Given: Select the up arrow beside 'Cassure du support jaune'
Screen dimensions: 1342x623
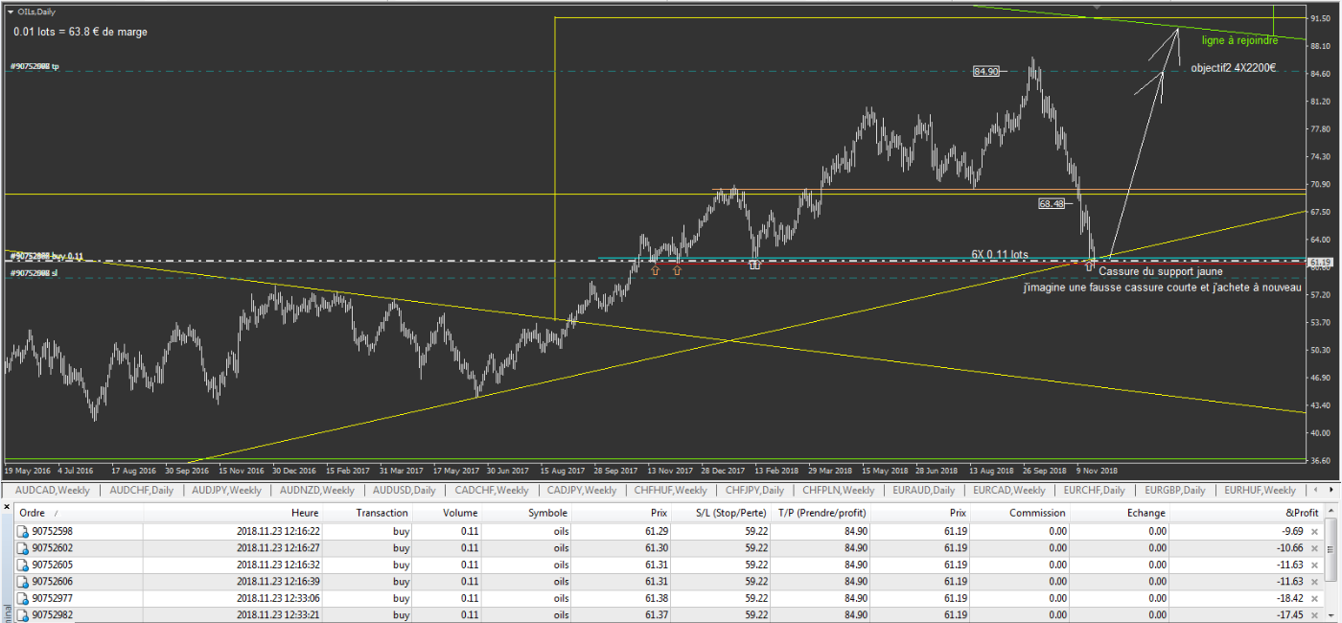Looking at the screenshot, I should (x=1089, y=266).
